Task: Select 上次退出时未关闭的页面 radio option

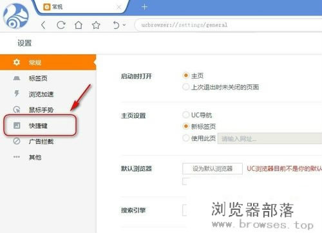Action: point(185,87)
